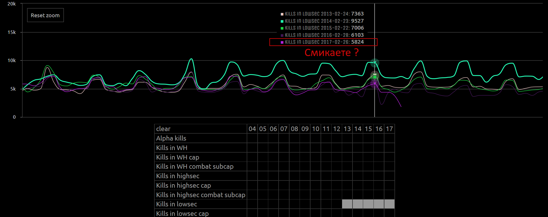Click the year column header 13
548x217 pixels.
[x=347, y=129]
